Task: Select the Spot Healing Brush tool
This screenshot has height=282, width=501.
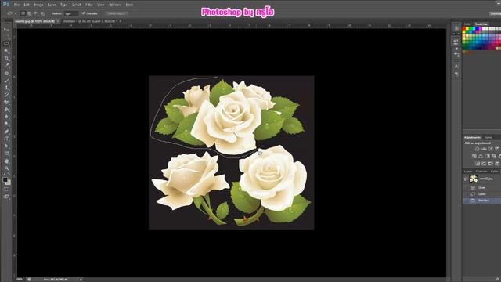Action: [6, 73]
